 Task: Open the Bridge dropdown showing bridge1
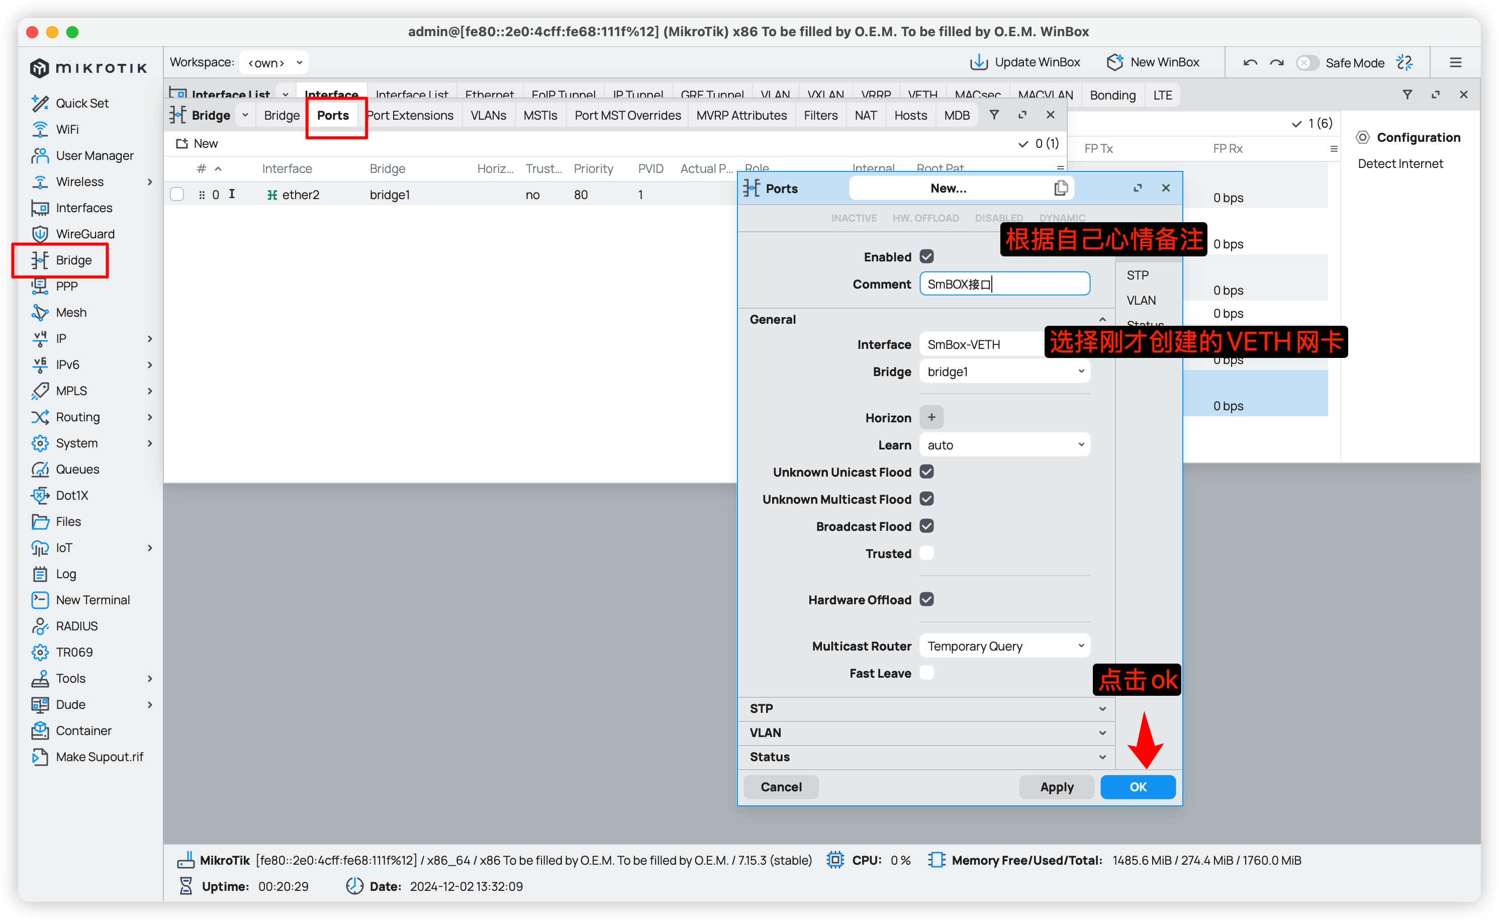click(1004, 371)
